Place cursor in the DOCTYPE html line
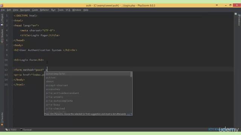Image resolution: width=241 pixels, height=135 pixels. (26, 16)
